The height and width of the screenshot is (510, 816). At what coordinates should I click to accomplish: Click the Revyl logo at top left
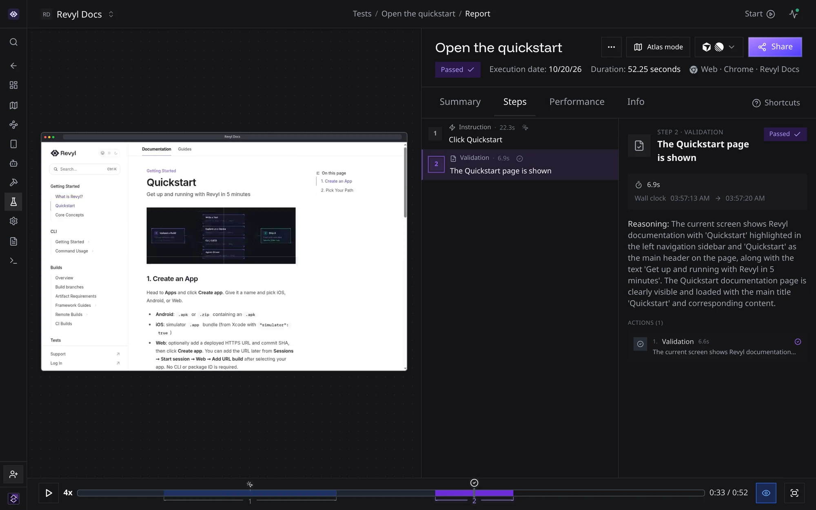[13, 14]
